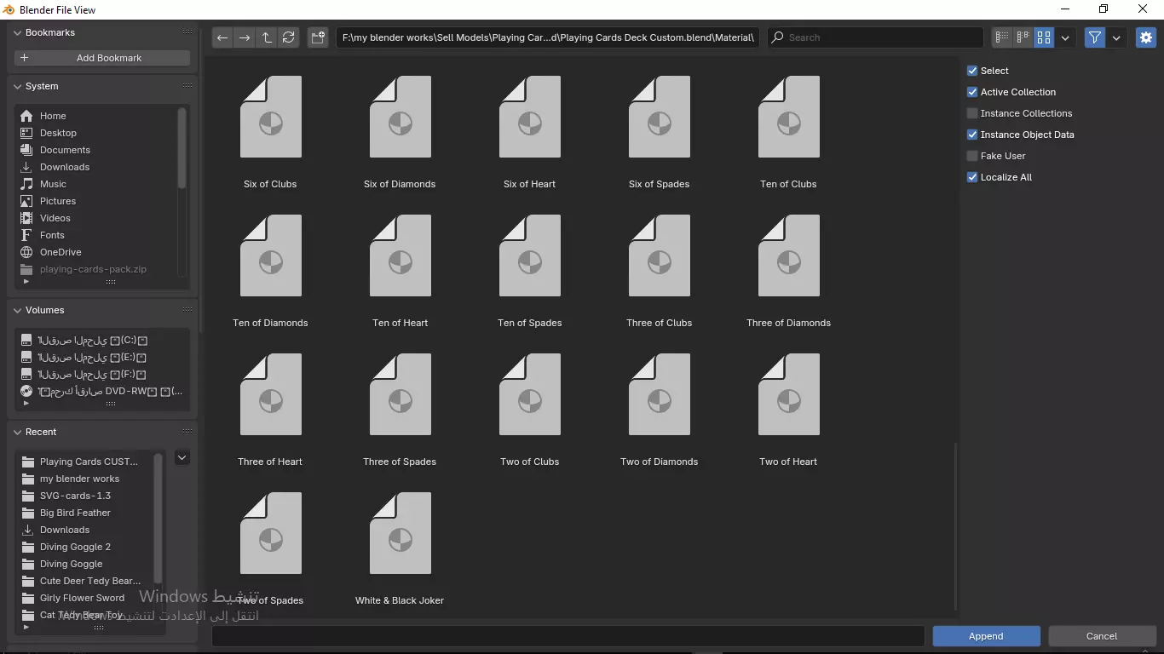Collapse the Recent panel

pyautogui.click(x=18, y=432)
